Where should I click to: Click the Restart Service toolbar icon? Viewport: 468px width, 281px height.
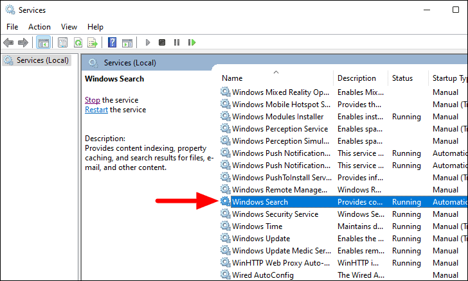click(192, 42)
